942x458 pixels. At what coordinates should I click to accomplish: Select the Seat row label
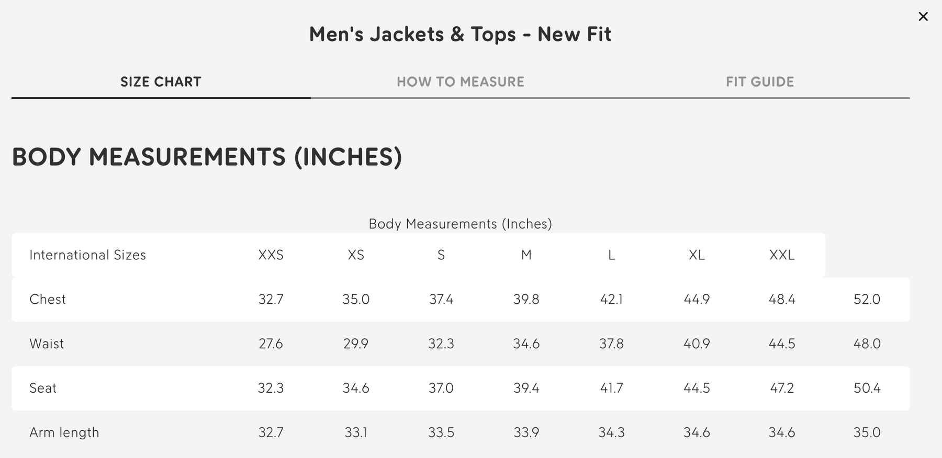(43, 388)
